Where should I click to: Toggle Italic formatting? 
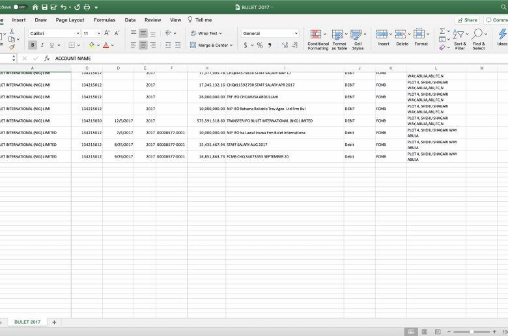[42, 45]
